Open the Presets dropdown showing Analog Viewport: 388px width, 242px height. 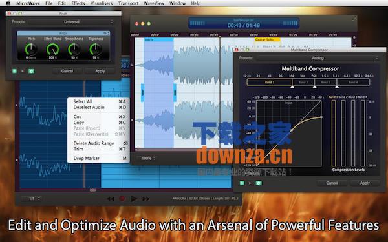[x=318, y=58]
